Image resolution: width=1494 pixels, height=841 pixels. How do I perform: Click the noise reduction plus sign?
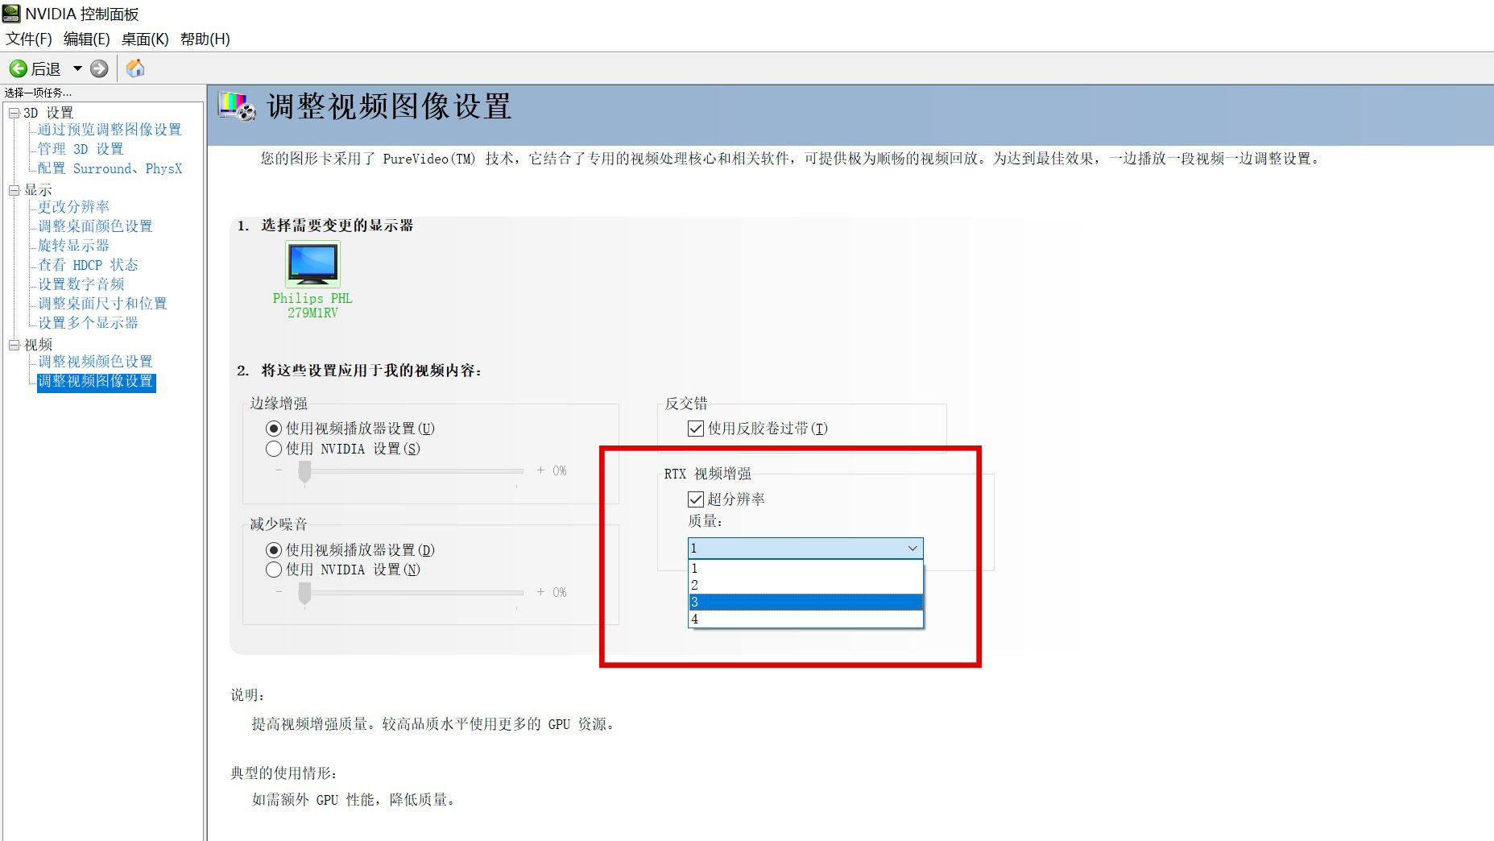click(540, 592)
